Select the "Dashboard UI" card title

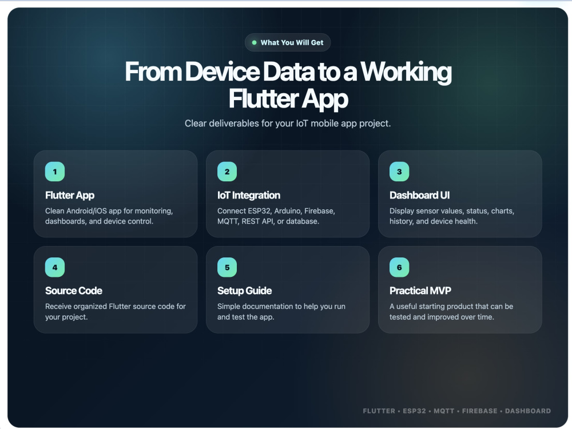tap(419, 196)
